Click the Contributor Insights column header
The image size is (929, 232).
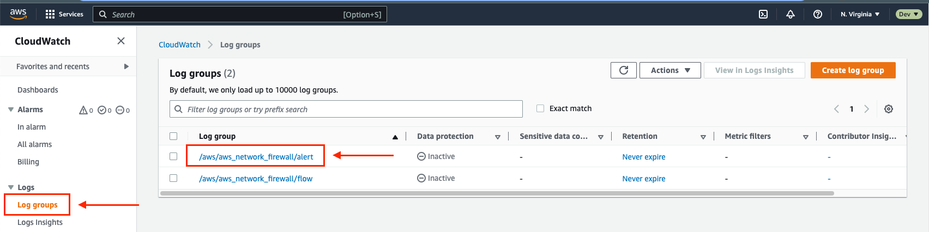pyautogui.click(x=862, y=136)
